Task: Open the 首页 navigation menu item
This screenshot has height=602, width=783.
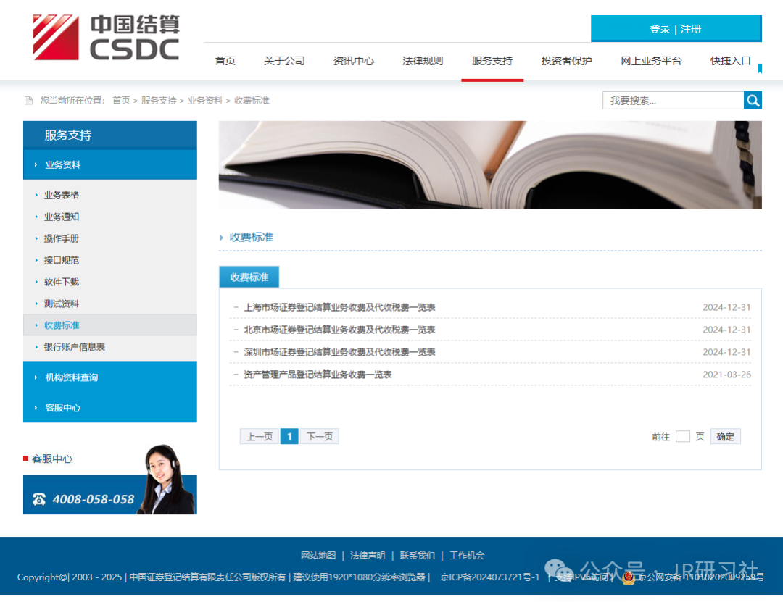Action: (225, 61)
